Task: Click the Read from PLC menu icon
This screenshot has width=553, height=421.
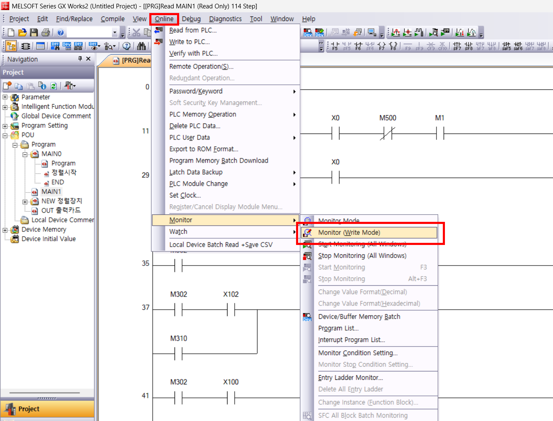Action: pos(158,30)
